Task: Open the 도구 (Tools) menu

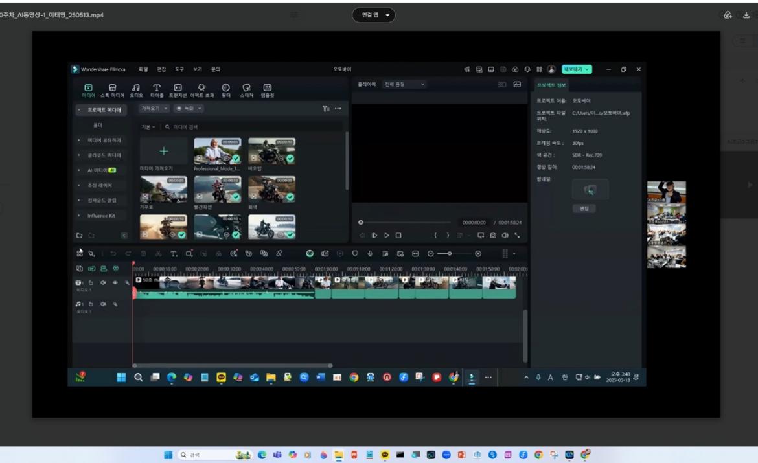Action: 179,69
